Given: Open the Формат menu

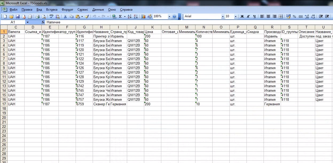Looking at the screenshot, I should click(x=67, y=10).
